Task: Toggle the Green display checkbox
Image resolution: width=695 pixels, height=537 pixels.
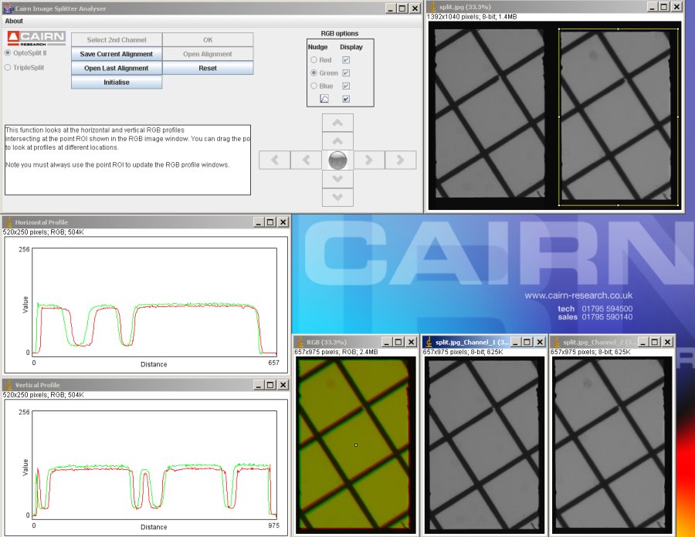Action: pyautogui.click(x=346, y=73)
